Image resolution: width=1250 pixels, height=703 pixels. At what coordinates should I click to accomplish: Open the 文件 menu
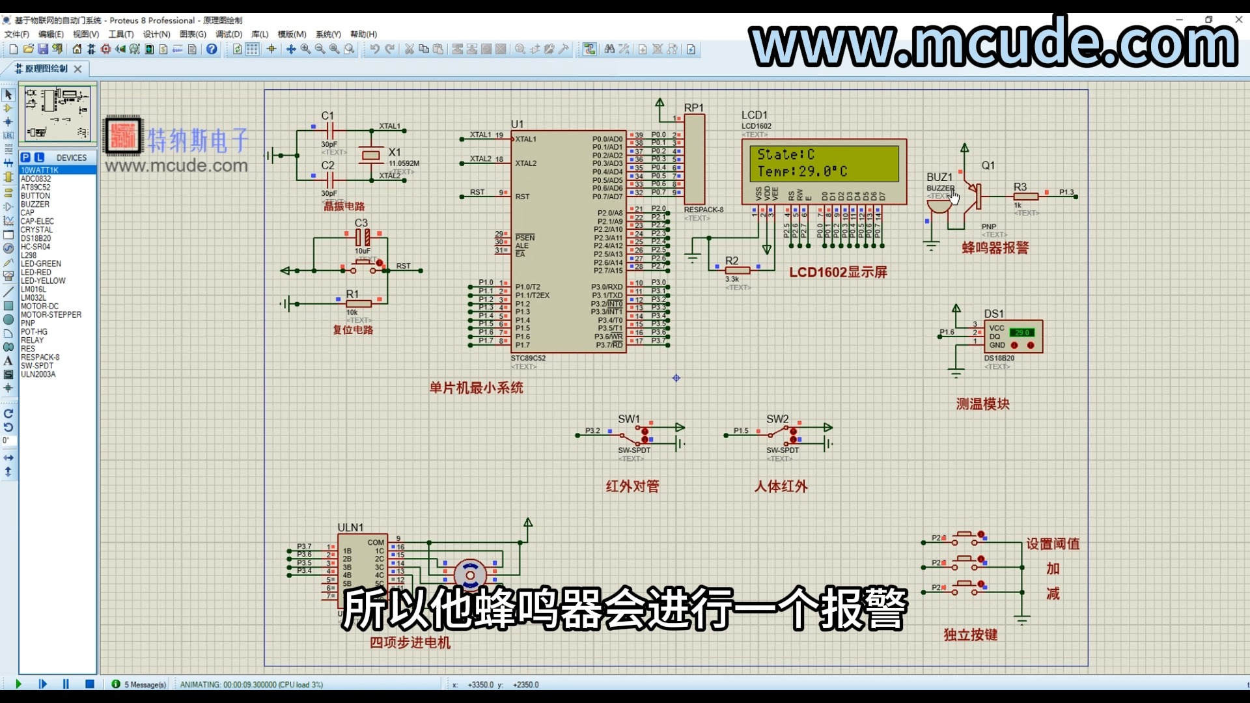[x=16, y=33]
